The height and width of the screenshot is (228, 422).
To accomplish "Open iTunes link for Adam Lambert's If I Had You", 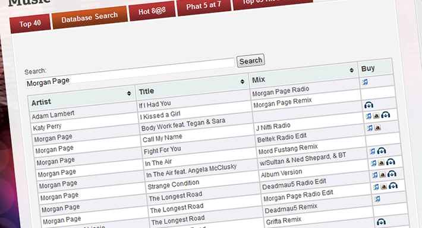I will click(x=365, y=82).
